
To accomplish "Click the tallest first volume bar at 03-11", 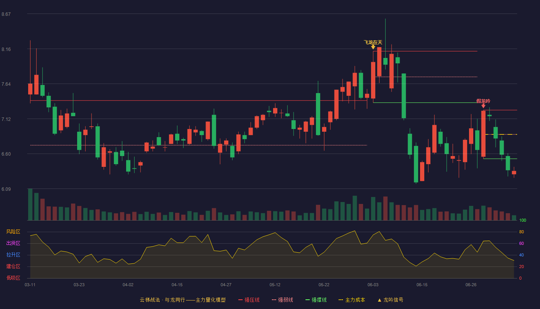I will [x=30, y=204].
